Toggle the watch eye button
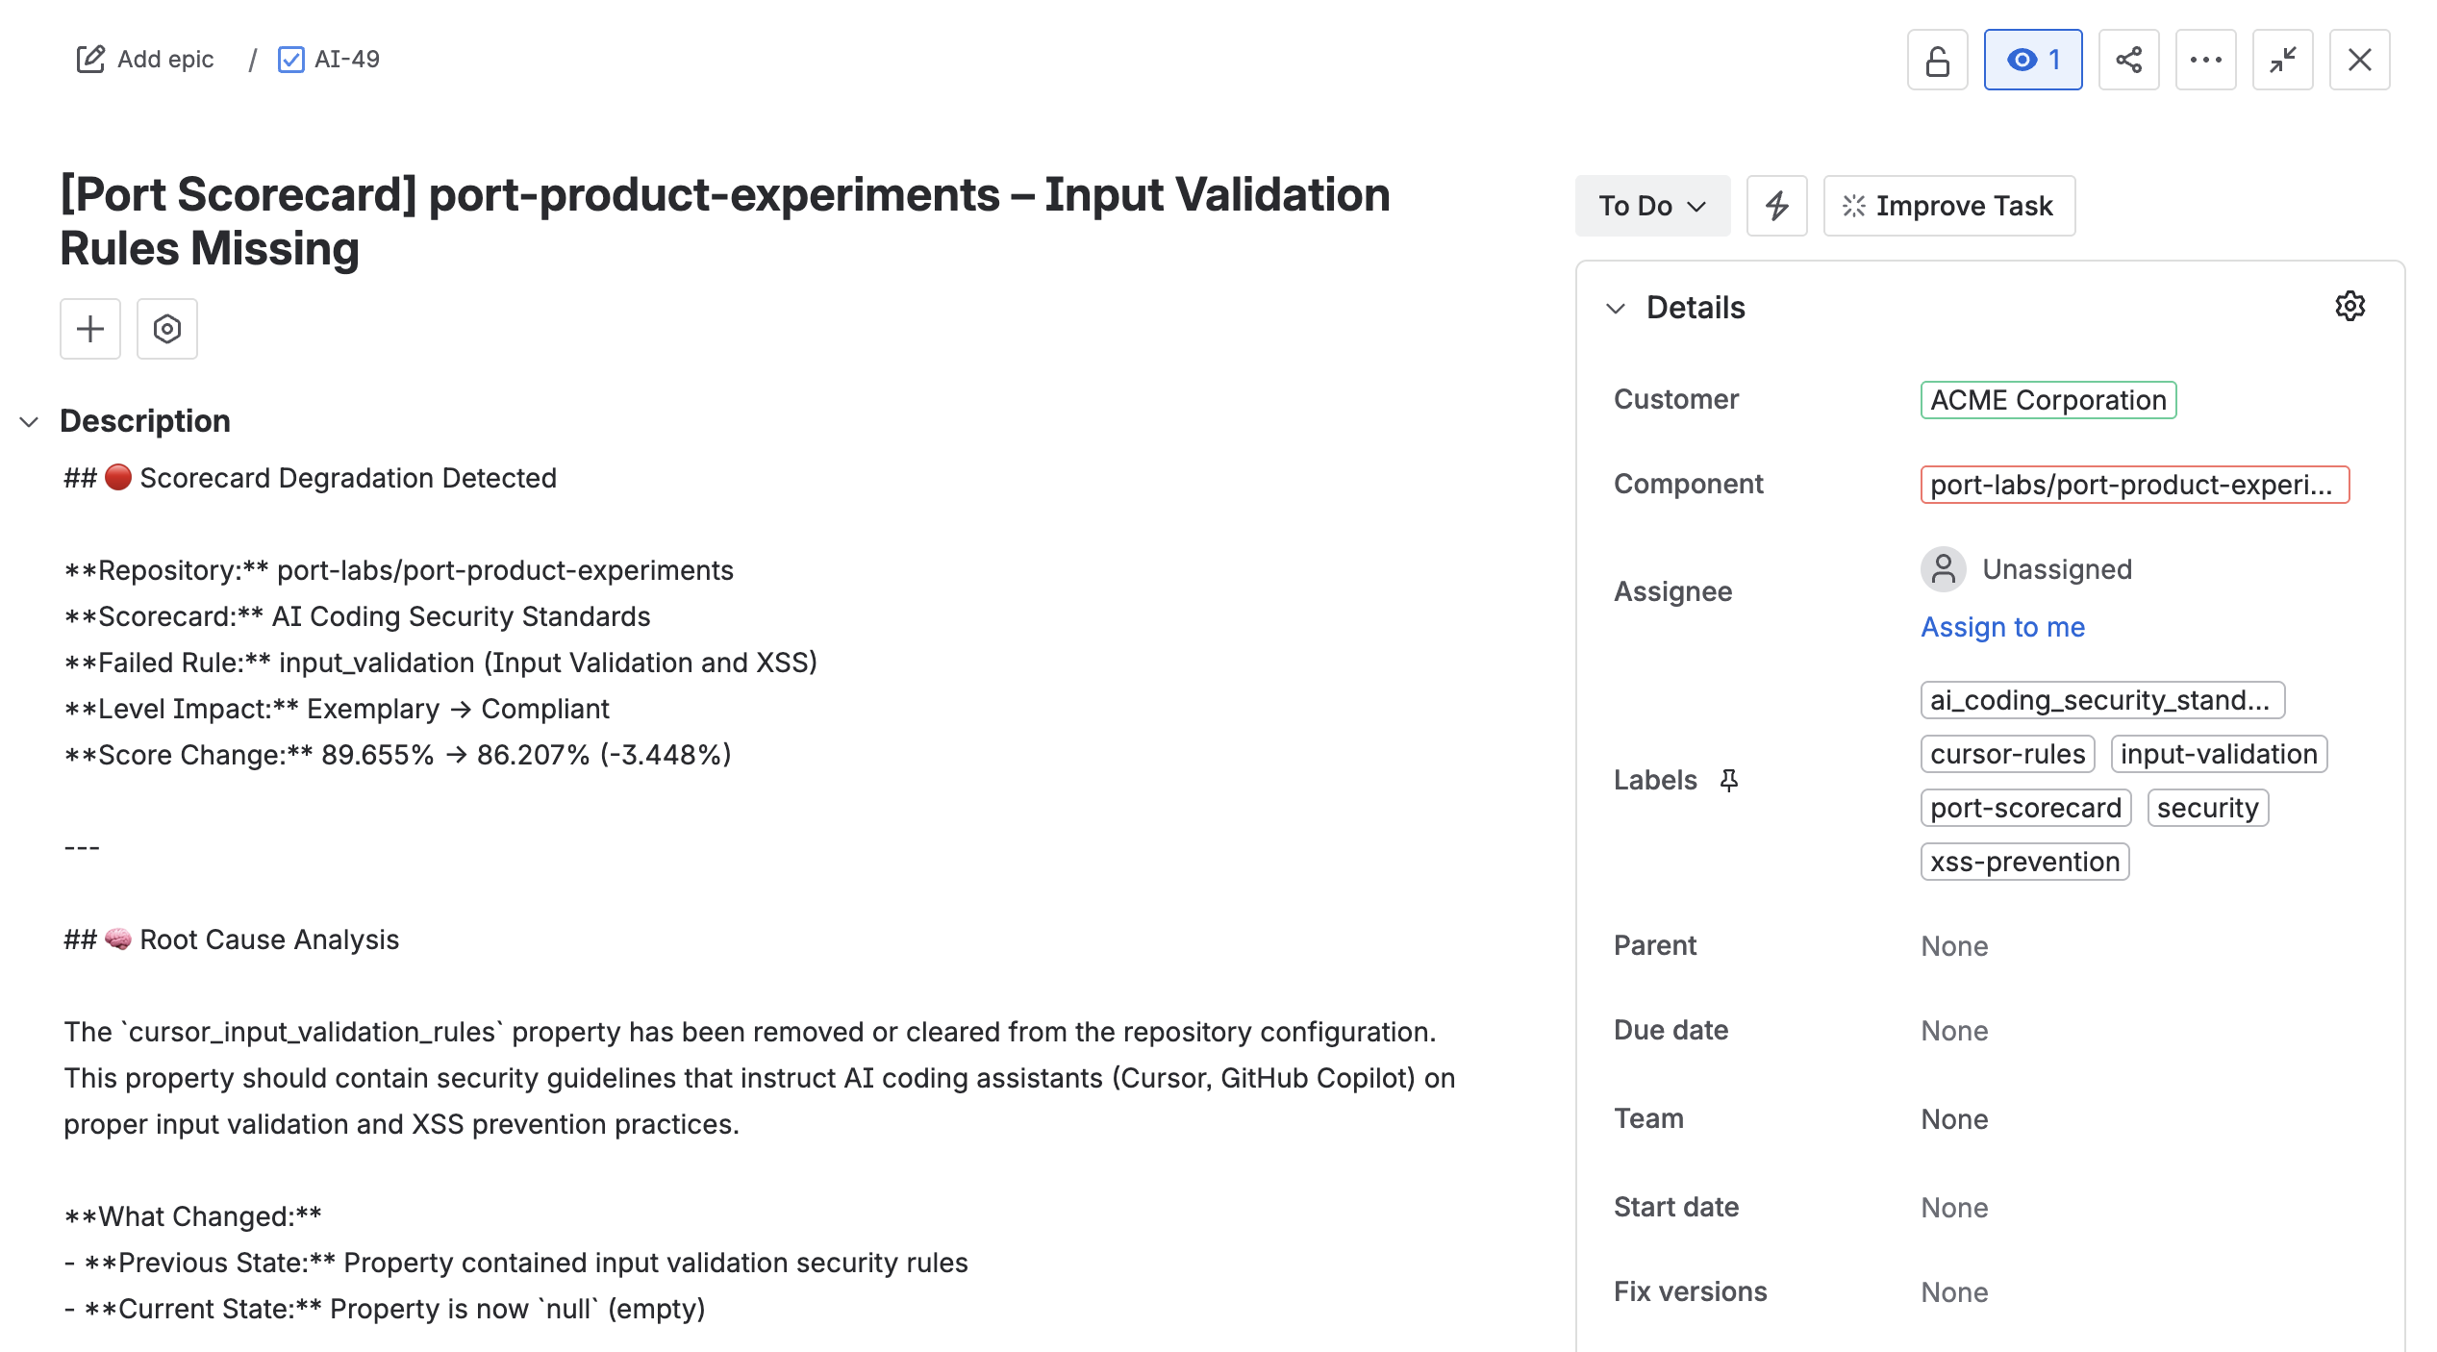 tap(2032, 61)
